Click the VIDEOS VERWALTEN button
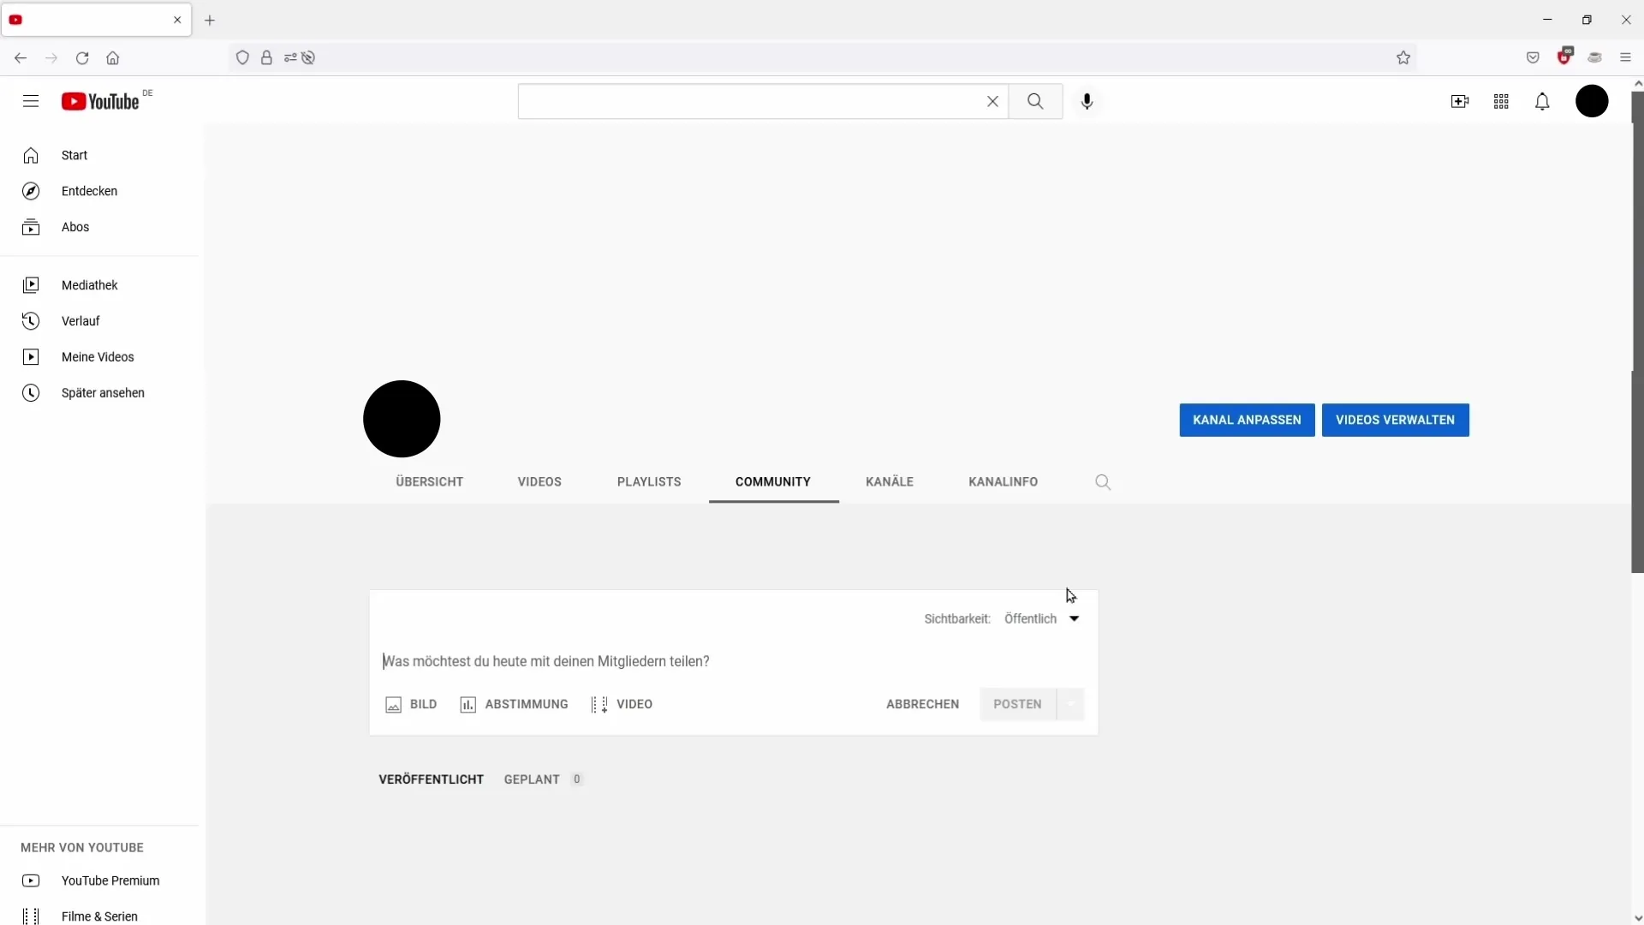The height and width of the screenshot is (925, 1644). pyautogui.click(x=1395, y=419)
